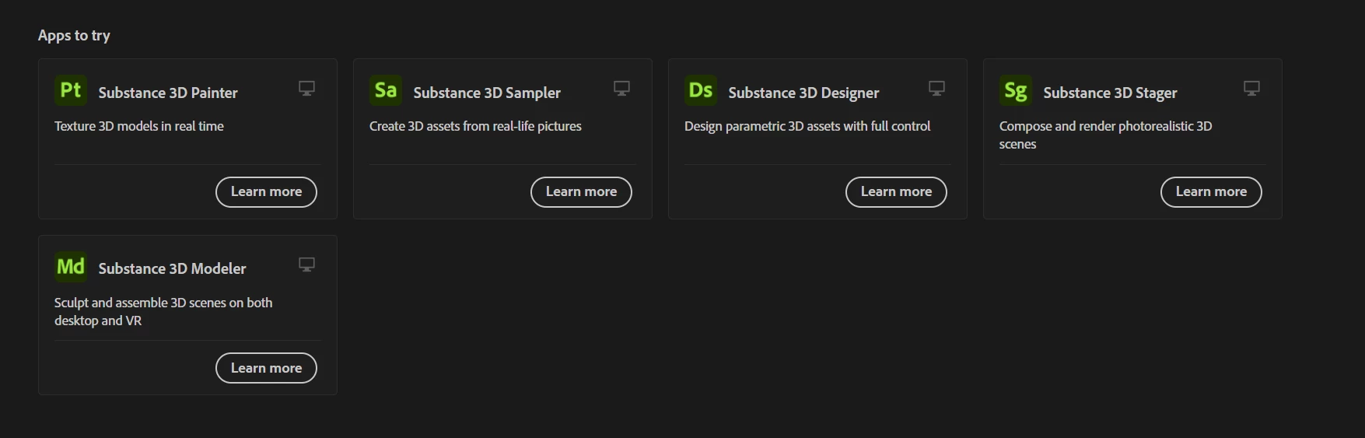Screen dimensions: 1365x438
Task: Click the Substance 3D Painter title
Action: pyautogui.click(x=168, y=93)
